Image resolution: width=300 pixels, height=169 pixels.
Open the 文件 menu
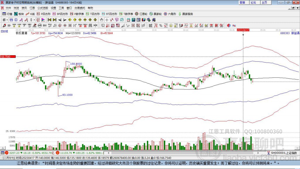click(8, 8)
